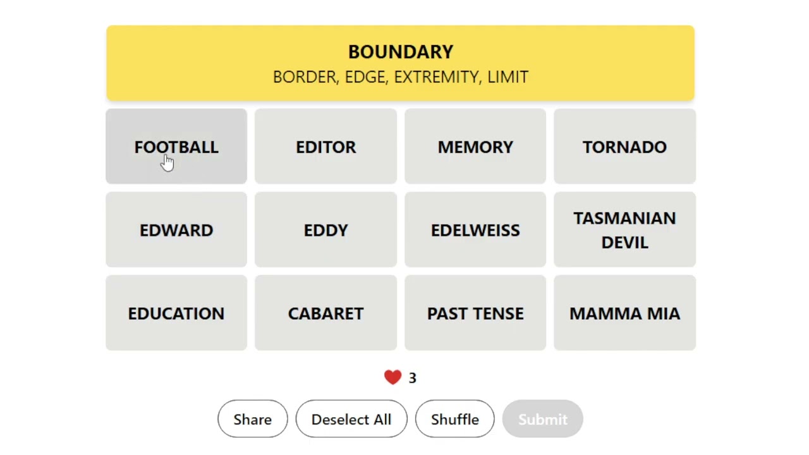
Task: Click the red heart lives icon
Action: [392, 377]
